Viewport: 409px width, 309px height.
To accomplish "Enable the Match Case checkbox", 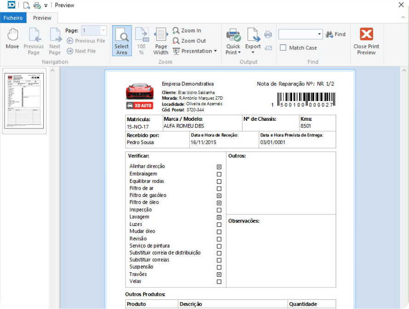I will (283, 48).
